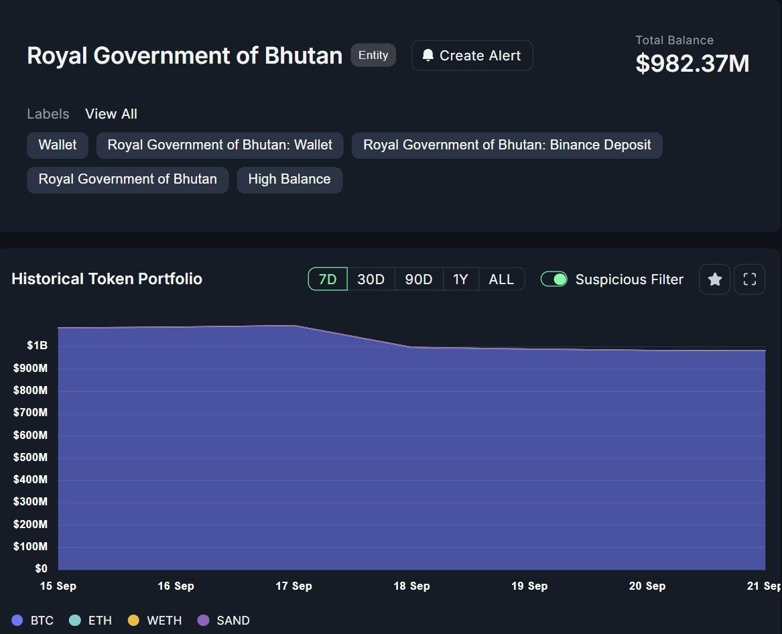782x634 pixels.
Task: Toggle ETH legend color dot
Action: (75, 621)
